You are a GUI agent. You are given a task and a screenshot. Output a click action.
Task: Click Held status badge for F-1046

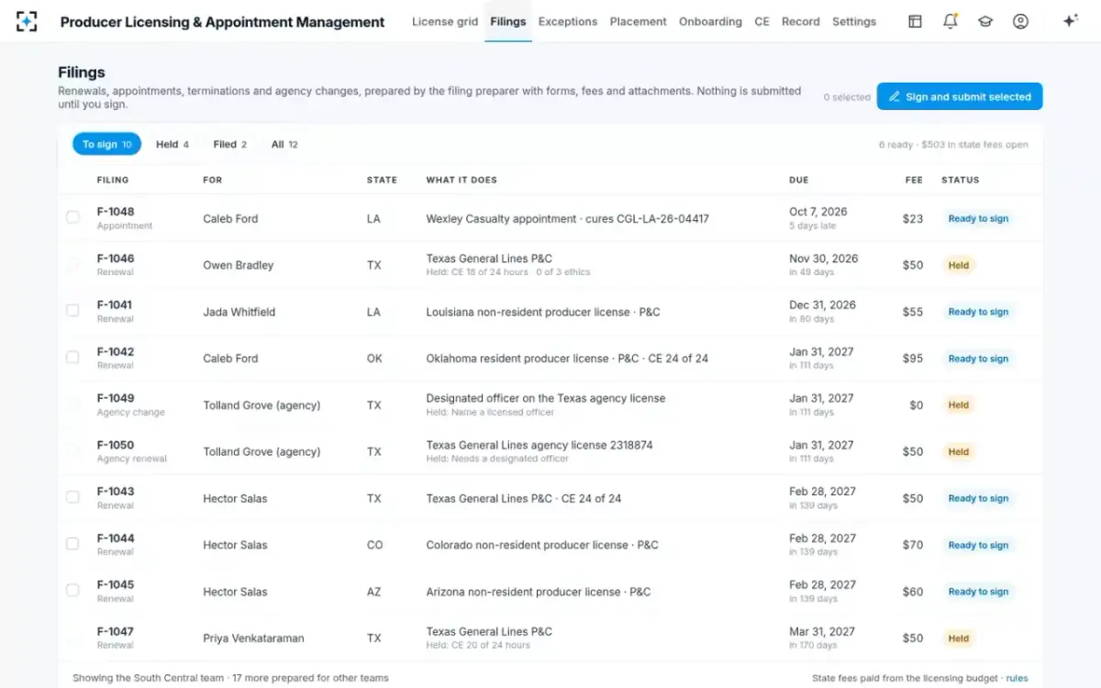click(959, 265)
